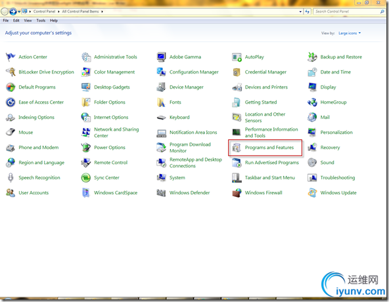Open the Troubleshooting link
The image size is (389, 302).
[338, 178]
